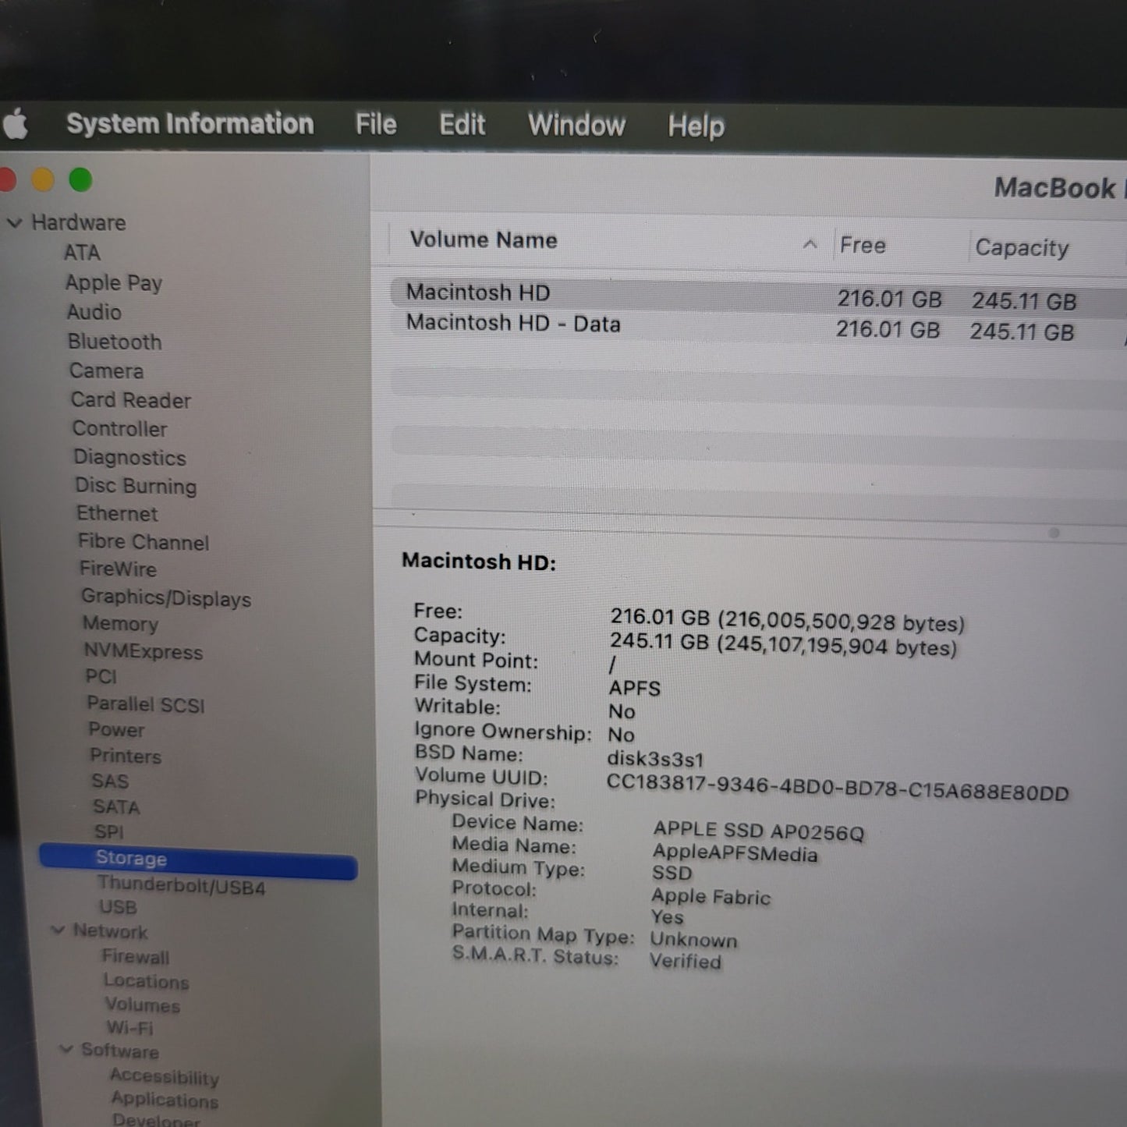Select Card Reader in the sidebar
This screenshot has height=1127, width=1127.
coord(131,400)
